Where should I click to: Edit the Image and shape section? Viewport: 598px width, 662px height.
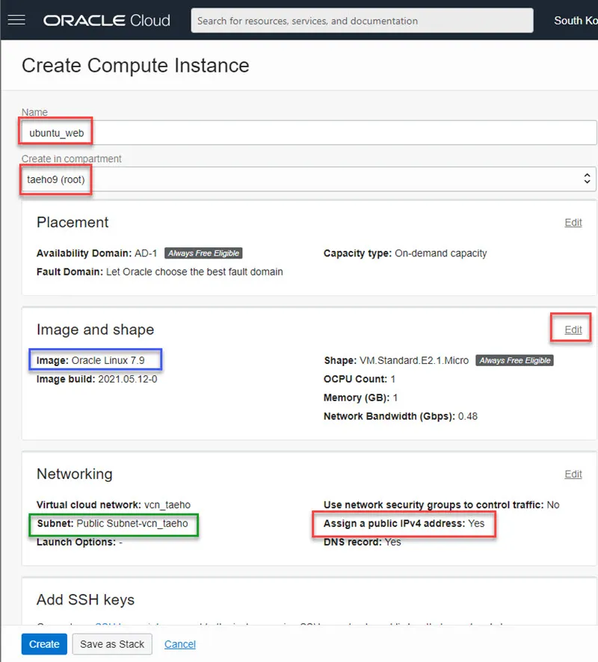[573, 330]
